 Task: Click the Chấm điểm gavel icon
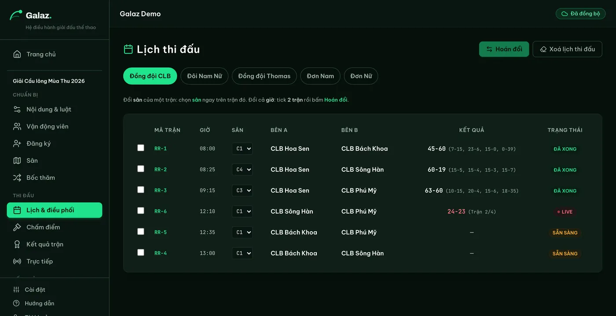point(17,227)
